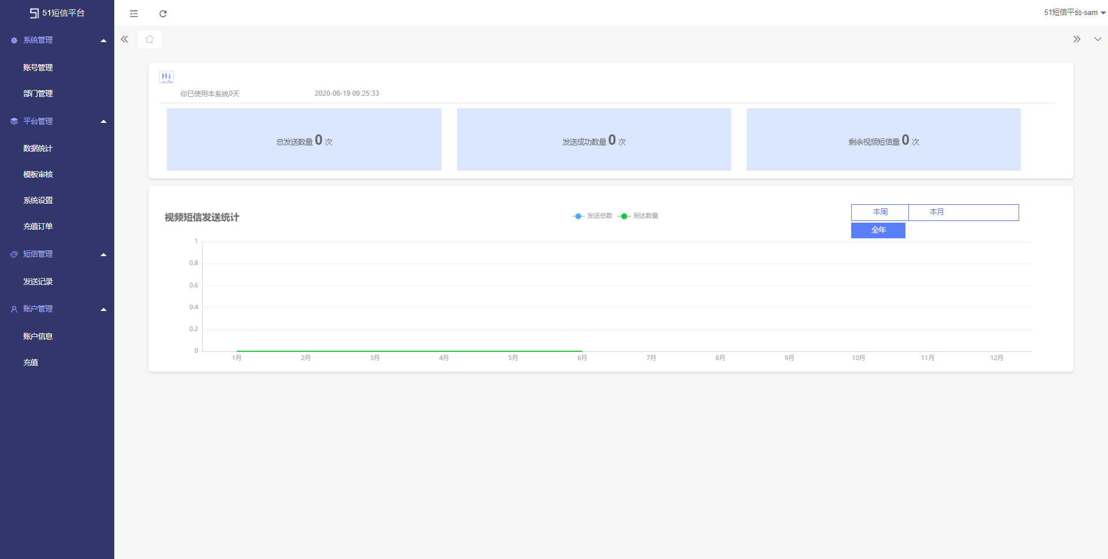Image resolution: width=1108 pixels, height=559 pixels.
Task: Click the 视频短信发送统计 chart title
Action: pos(202,217)
